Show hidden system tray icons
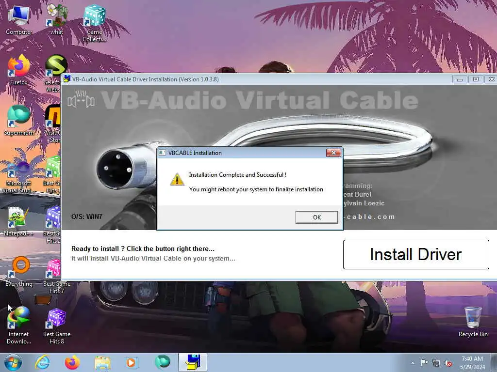 pos(413,363)
